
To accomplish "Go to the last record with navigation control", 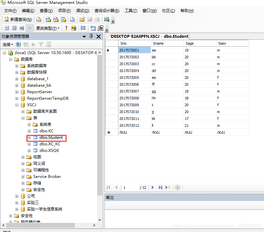I will click(x=160, y=187).
